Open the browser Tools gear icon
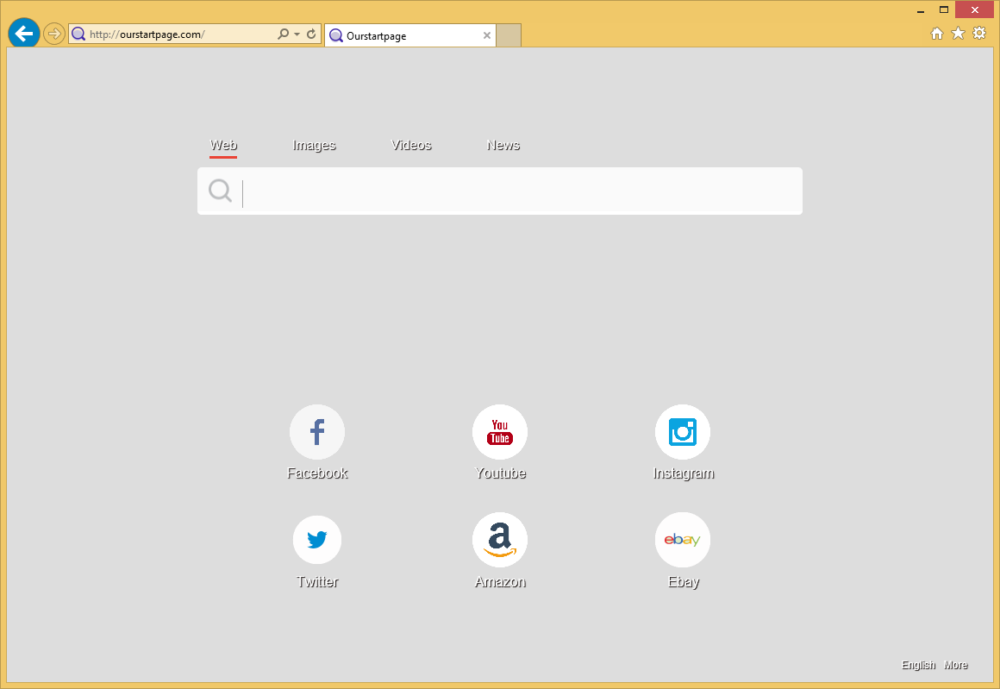The width and height of the screenshot is (1000, 689). (x=979, y=33)
